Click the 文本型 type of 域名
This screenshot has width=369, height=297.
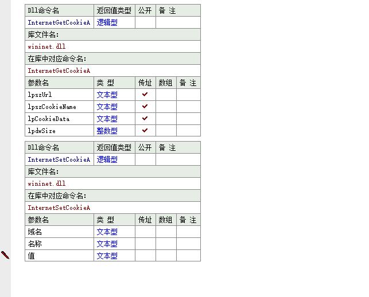point(107,232)
